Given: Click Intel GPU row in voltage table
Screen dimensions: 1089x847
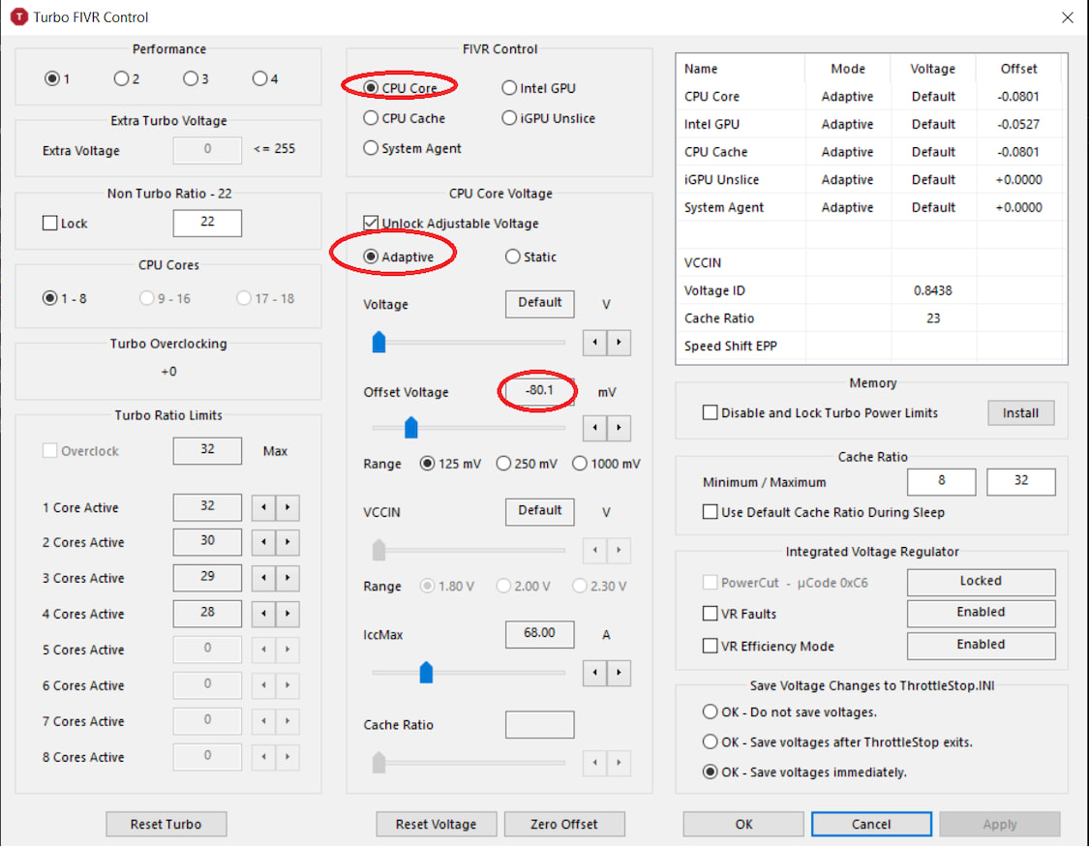Looking at the screenshot, I should [x=871, y=124].
